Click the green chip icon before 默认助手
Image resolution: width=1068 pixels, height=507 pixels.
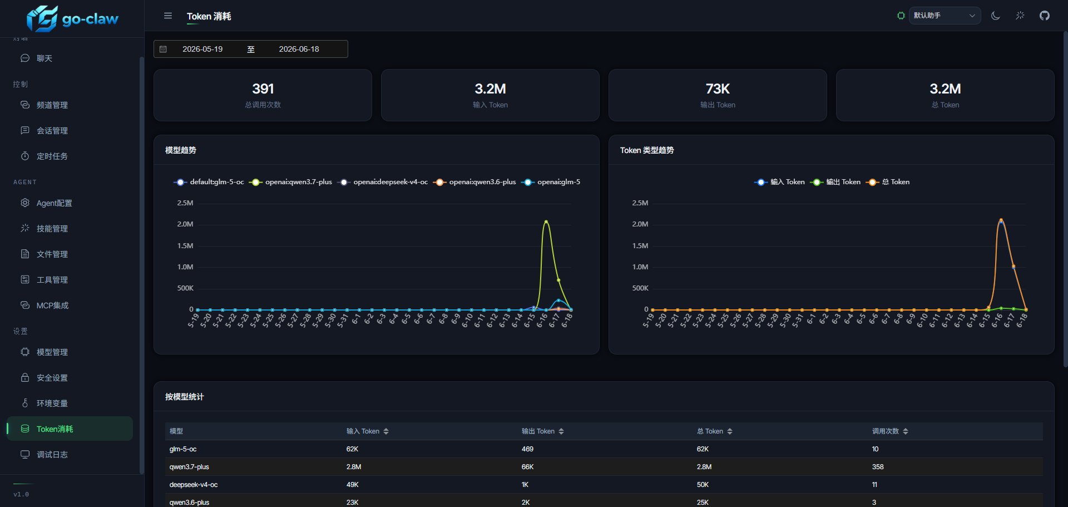tap(901, 16)
